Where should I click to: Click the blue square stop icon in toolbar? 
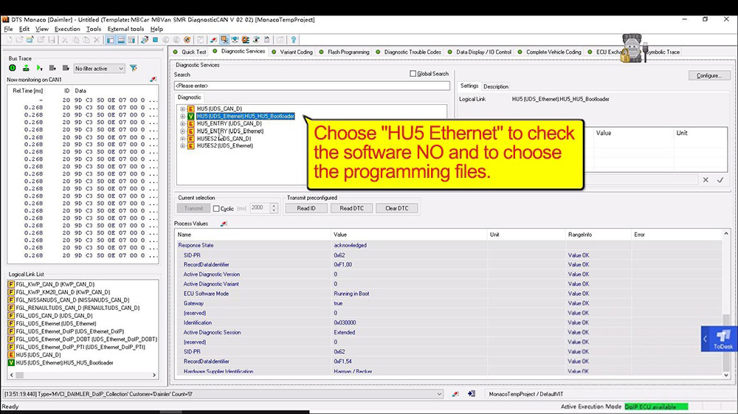(x=155, y=40)
